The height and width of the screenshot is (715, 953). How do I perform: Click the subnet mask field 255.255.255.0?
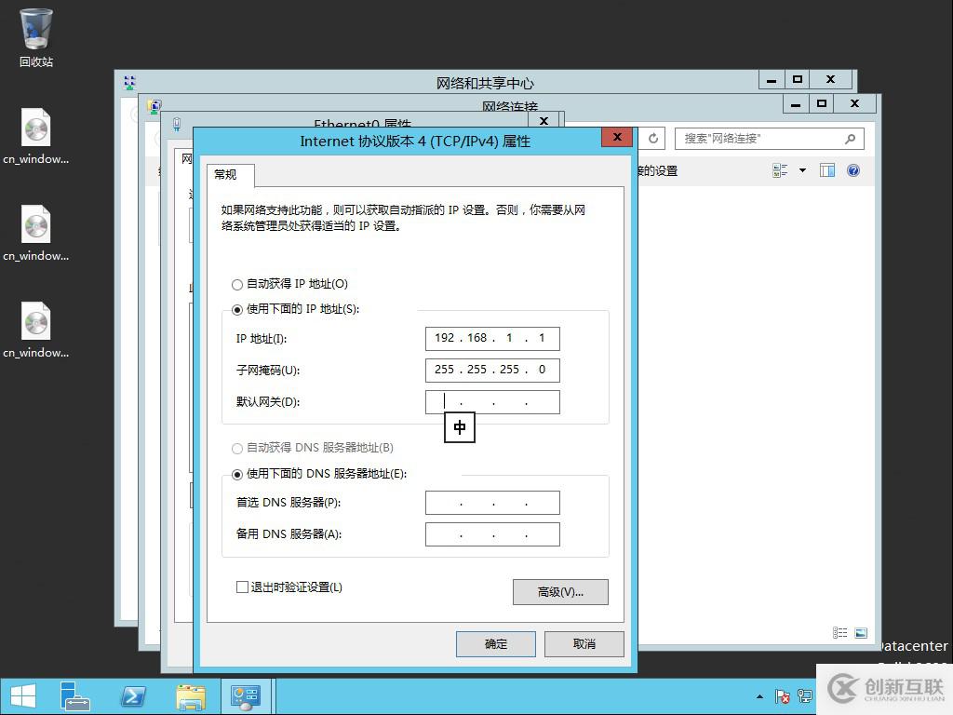(x=492, y=370)
